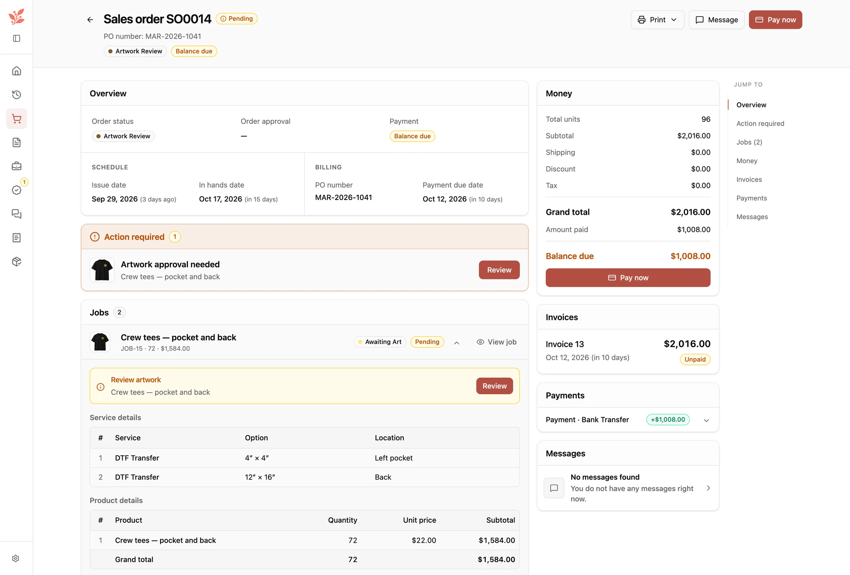Image resolution: width=850 pixels, height=575 pixels.
Task: Toggle the sidebar panel icon
Action: click(16, 38)
